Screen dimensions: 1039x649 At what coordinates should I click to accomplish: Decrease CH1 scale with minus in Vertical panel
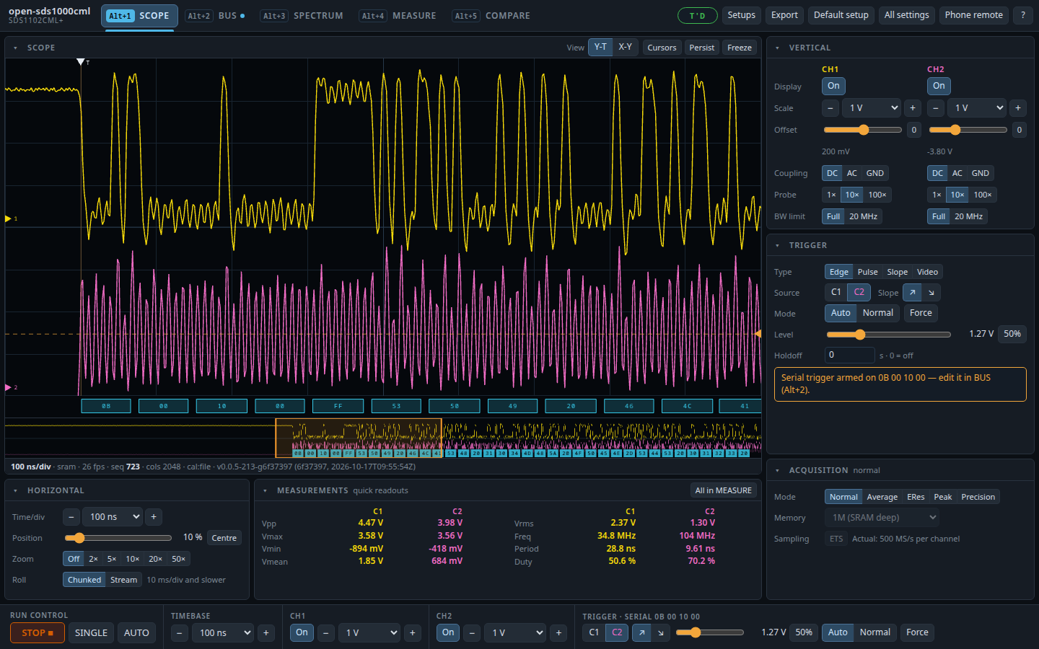(x=830, y=108)
